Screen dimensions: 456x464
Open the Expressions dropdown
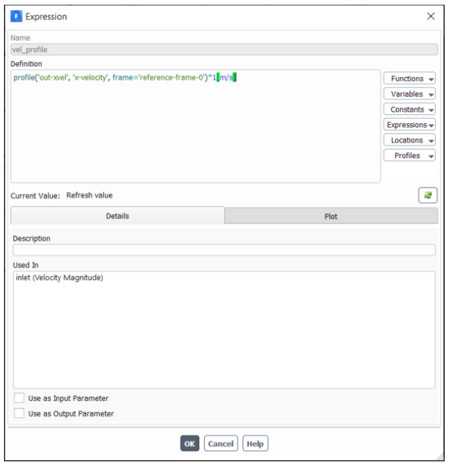[x=410, y=124]
